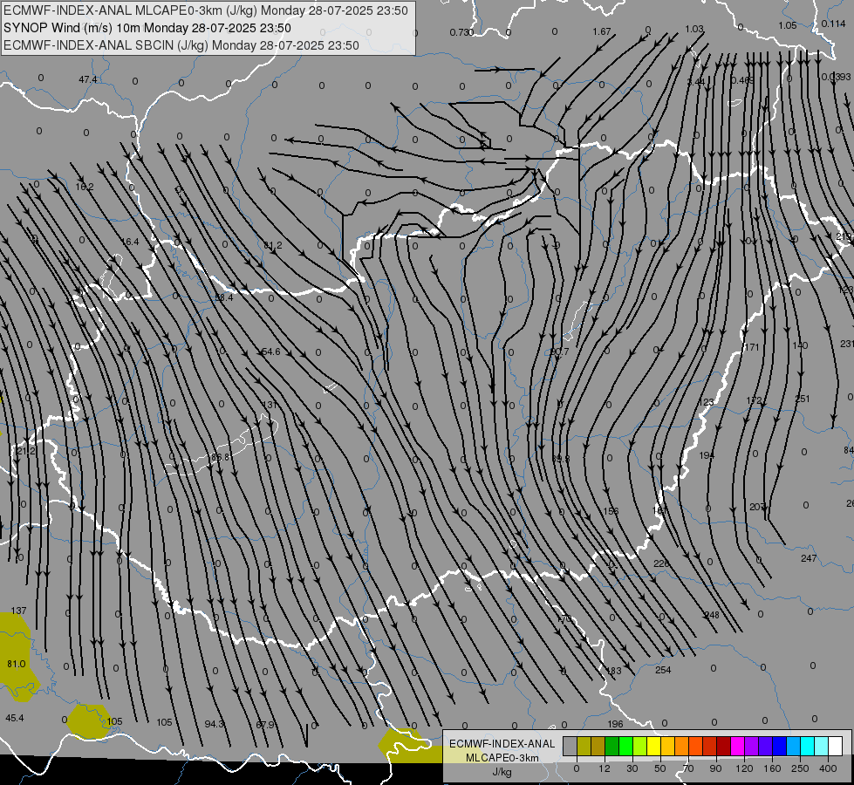Click the legend scale label 160
Screen dimensions: 854x785
(x=772, y=768)
